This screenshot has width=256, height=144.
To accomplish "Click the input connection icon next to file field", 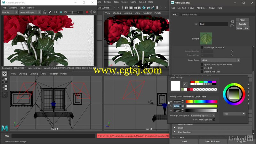I will point(232,21).
